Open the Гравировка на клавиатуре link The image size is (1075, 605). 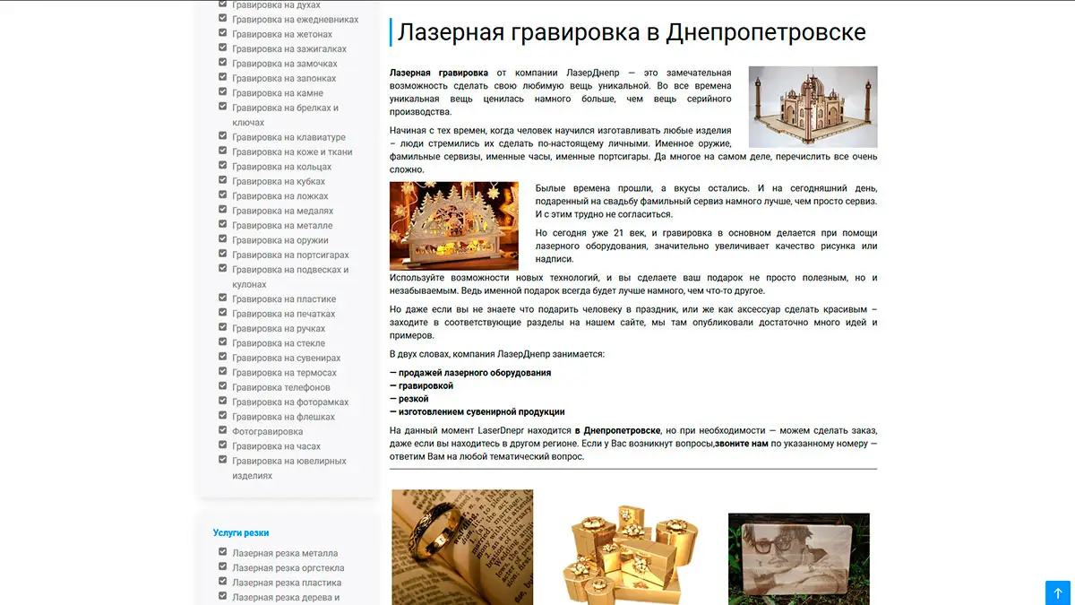[288, 137]
